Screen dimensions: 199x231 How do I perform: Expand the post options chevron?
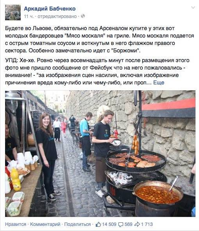(193, 7)
